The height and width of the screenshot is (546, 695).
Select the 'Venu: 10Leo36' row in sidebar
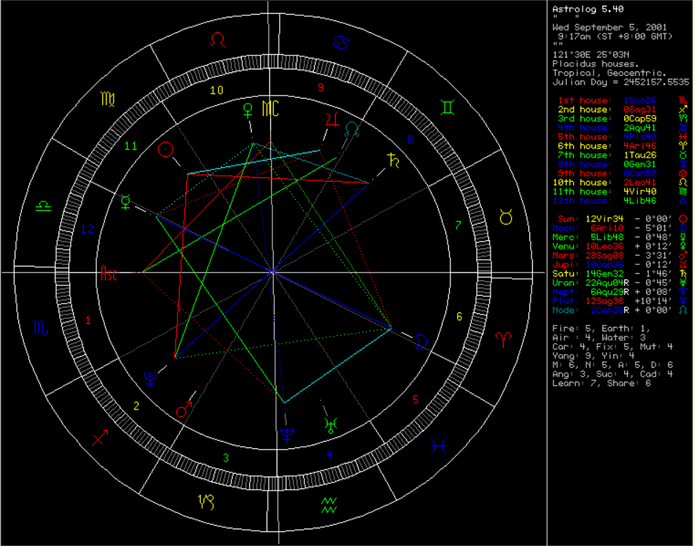click(621, 247)
